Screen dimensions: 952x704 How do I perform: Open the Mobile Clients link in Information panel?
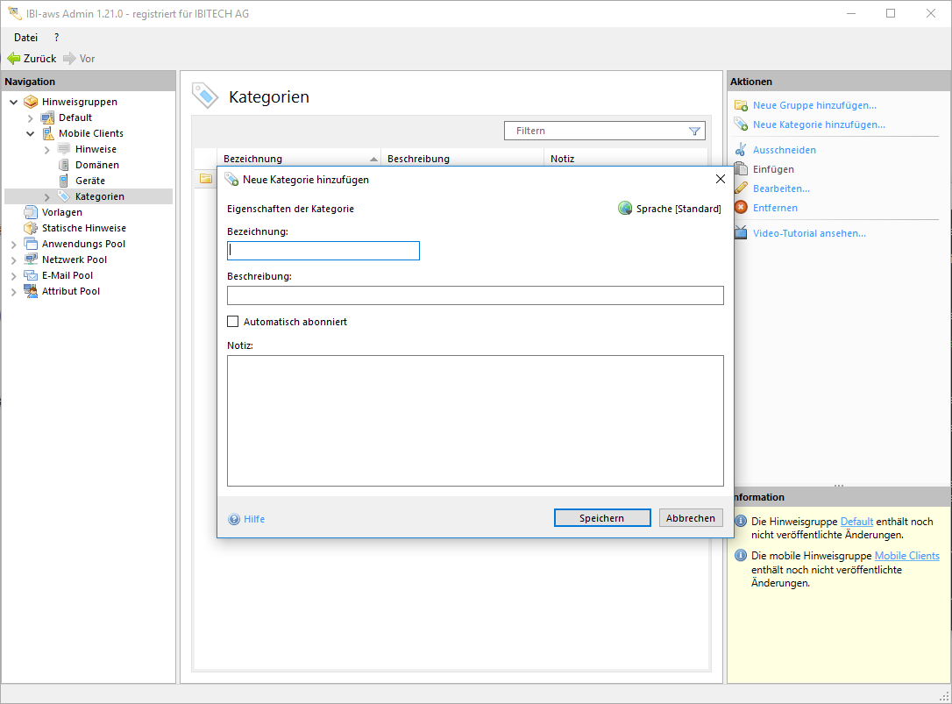906,556
